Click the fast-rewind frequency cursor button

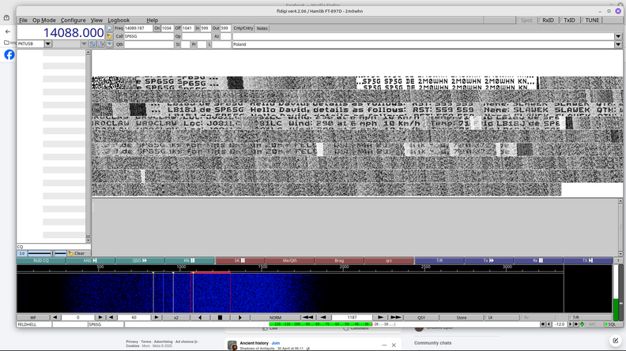pyautogui.click(x=308, y=318)
